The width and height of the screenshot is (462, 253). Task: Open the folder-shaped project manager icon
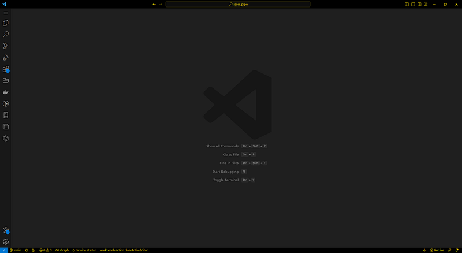[6, 80]
